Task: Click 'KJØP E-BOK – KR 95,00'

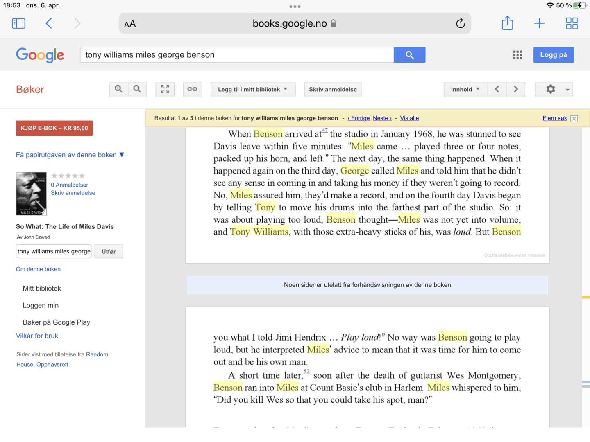Action: click(54, 128)
